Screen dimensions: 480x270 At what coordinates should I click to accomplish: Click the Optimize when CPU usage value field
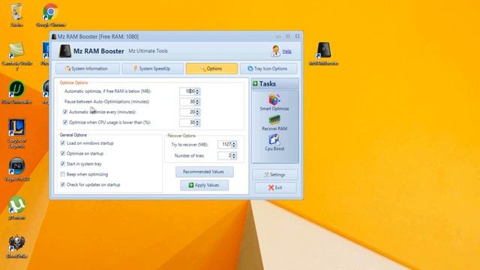pyautogui.click(x=187, y=122)
